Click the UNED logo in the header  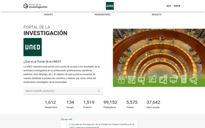pyautogui.click(x=110, y=6)
